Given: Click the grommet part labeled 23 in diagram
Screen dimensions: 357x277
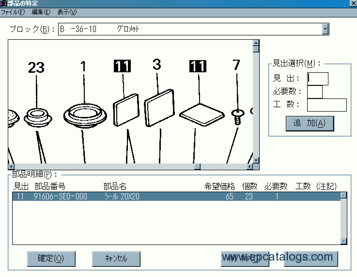Looking at the screenshot, I should point(37,116).
